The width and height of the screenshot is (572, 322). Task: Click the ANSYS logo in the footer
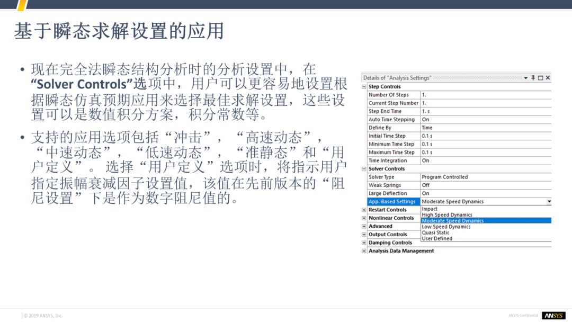[553, 316]
